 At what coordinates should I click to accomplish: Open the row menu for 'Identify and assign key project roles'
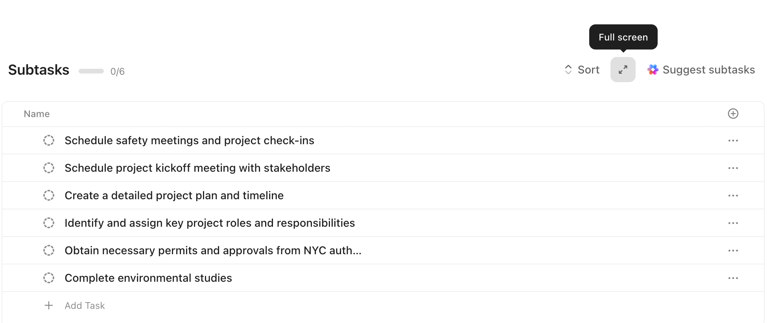[x=734, y=223]
